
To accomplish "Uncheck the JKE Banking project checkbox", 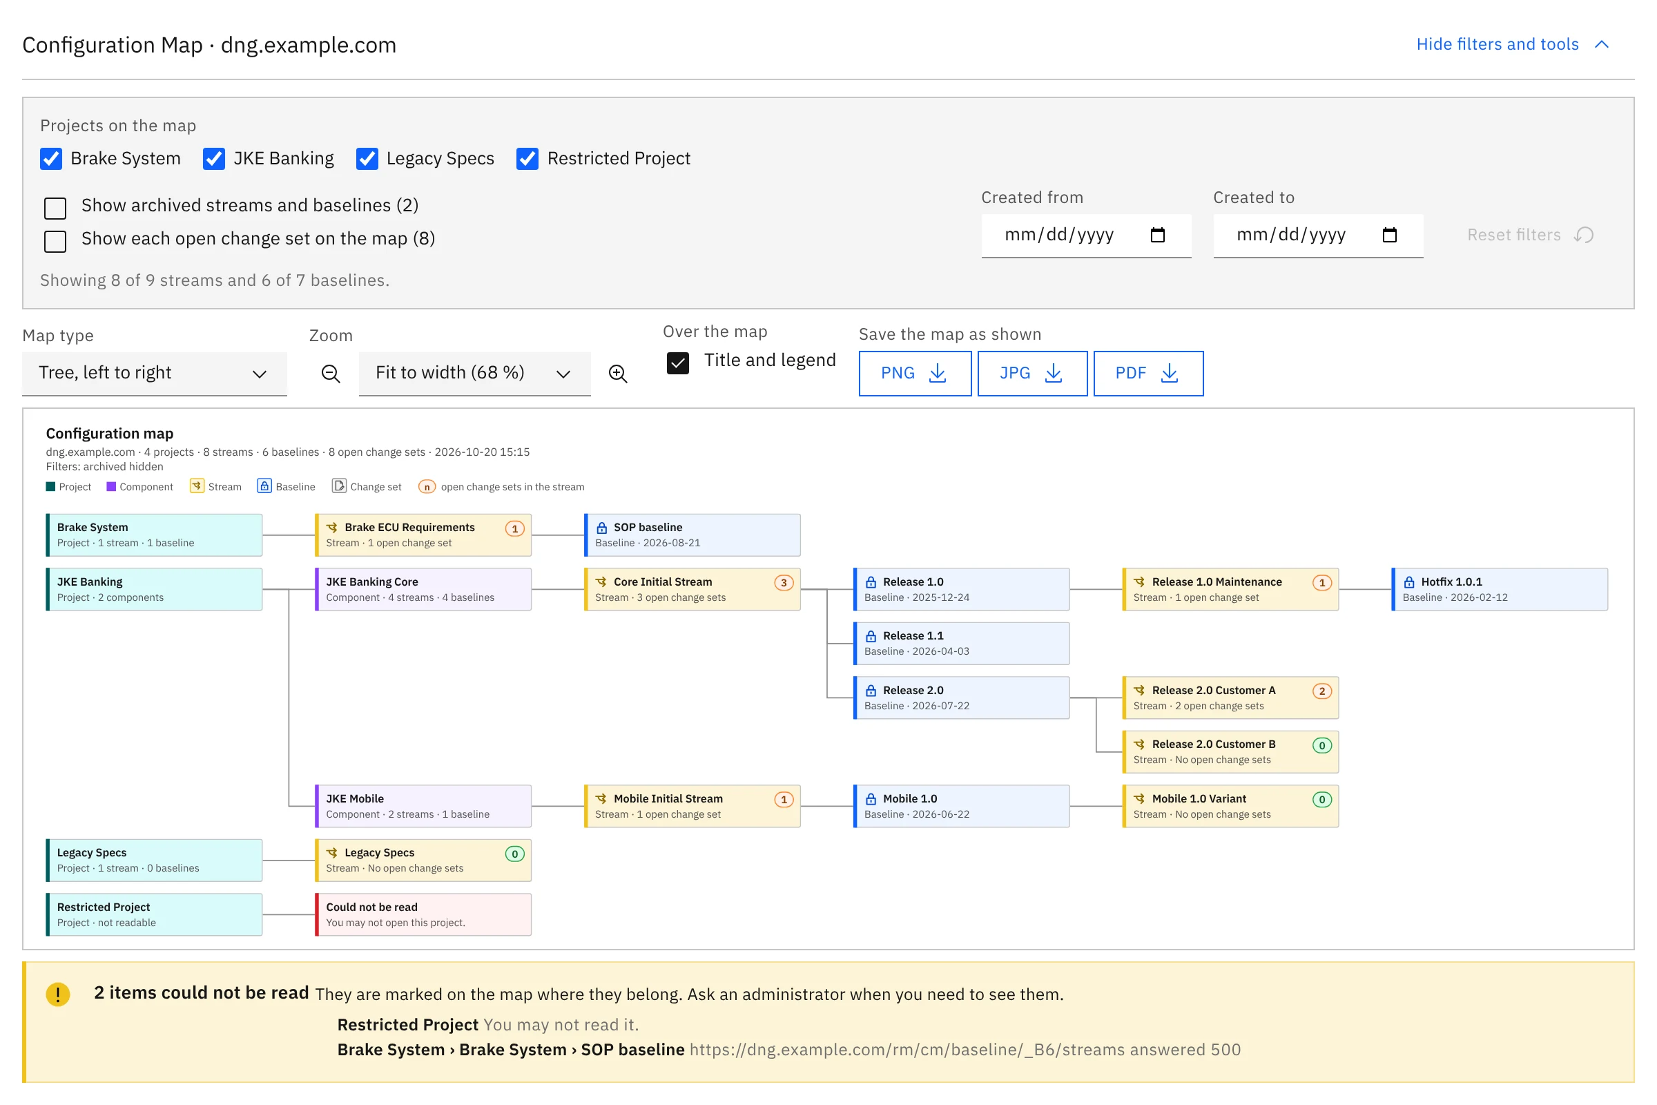I will (x=213, y=159).
